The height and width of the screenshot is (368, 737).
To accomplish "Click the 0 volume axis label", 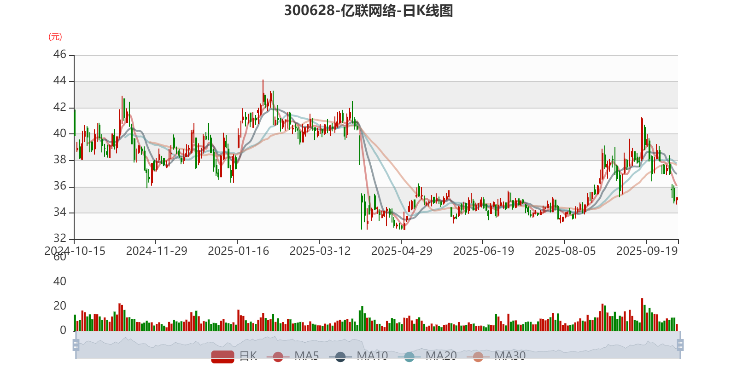I will tap(63, 330).
